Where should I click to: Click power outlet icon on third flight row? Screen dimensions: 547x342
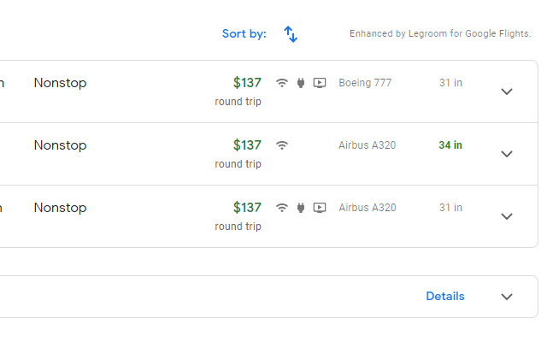tap(301, 208)
